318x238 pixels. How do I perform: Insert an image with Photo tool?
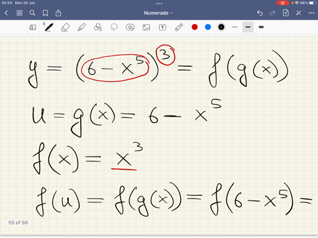tap(146, 27)
